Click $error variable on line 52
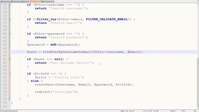 (41, 77)
